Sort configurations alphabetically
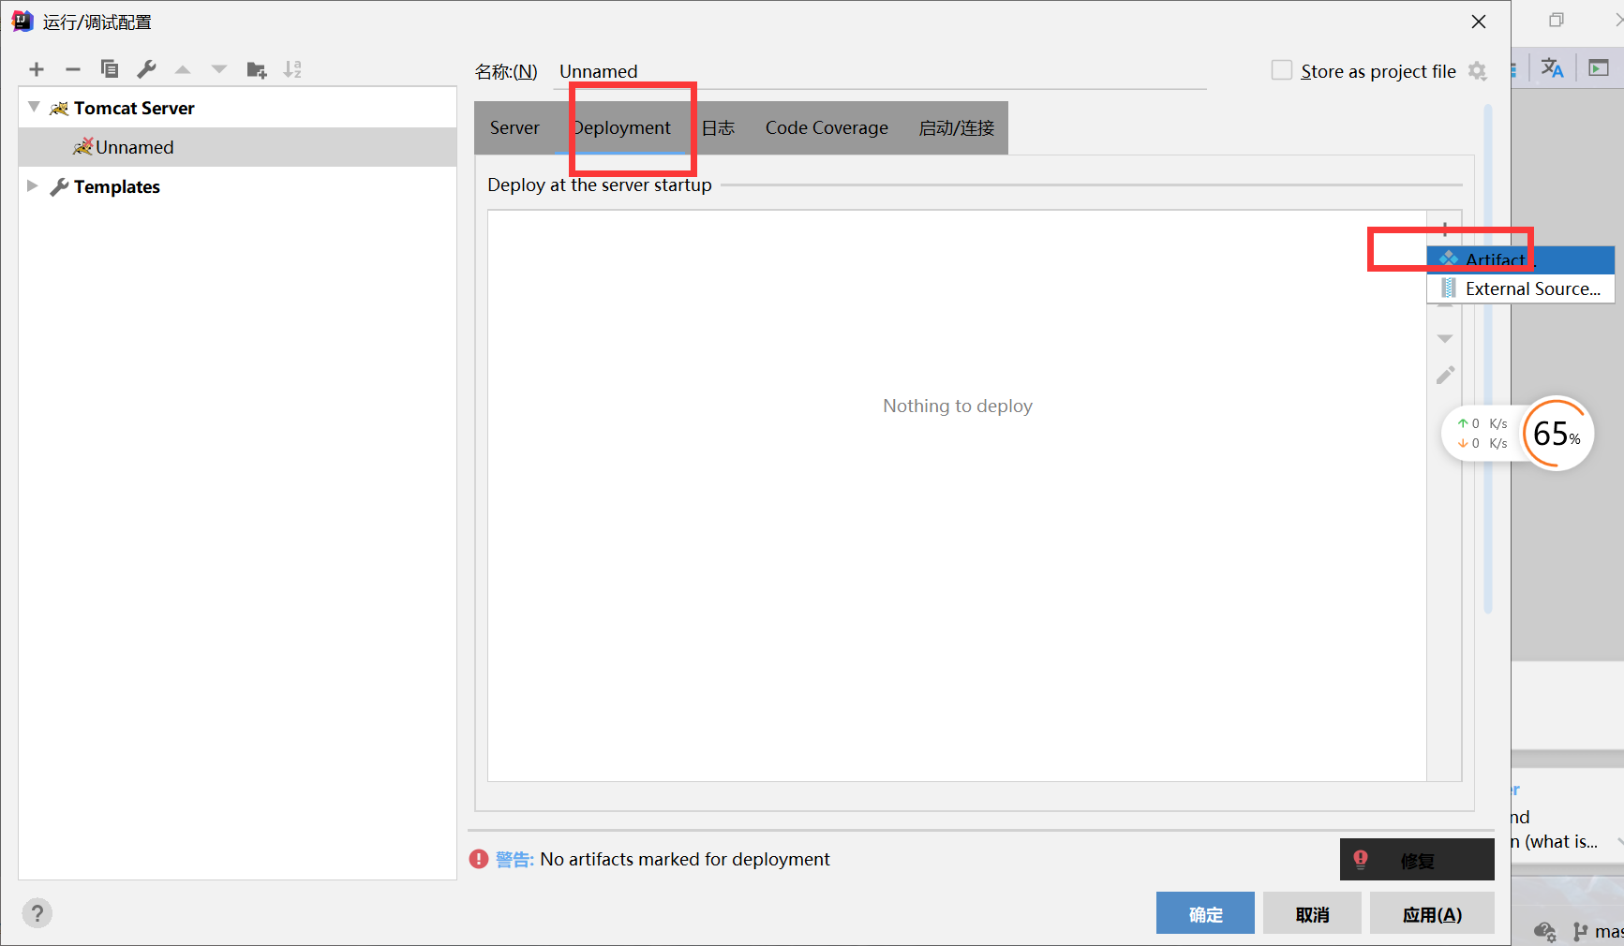Screen dimensions: 1624x946 293,69
